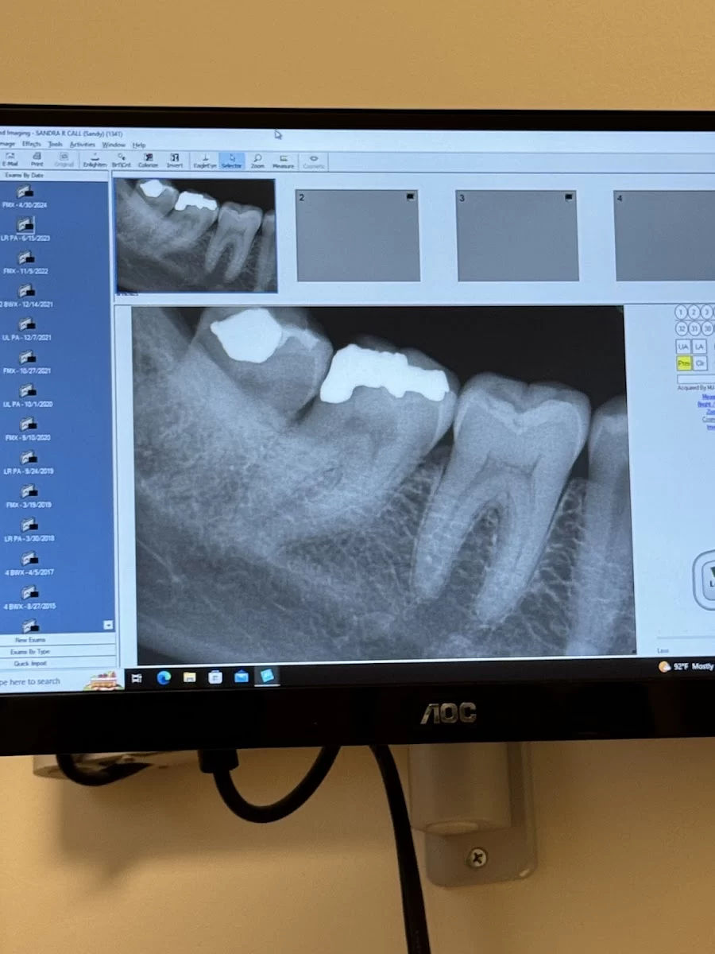Toggle the yellow Prm button
715x954 pixels.
pos(683,363)
